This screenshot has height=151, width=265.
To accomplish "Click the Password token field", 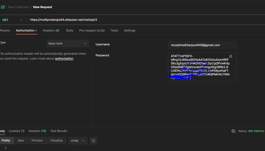I will pyautogui.click(x=202, y=67).
